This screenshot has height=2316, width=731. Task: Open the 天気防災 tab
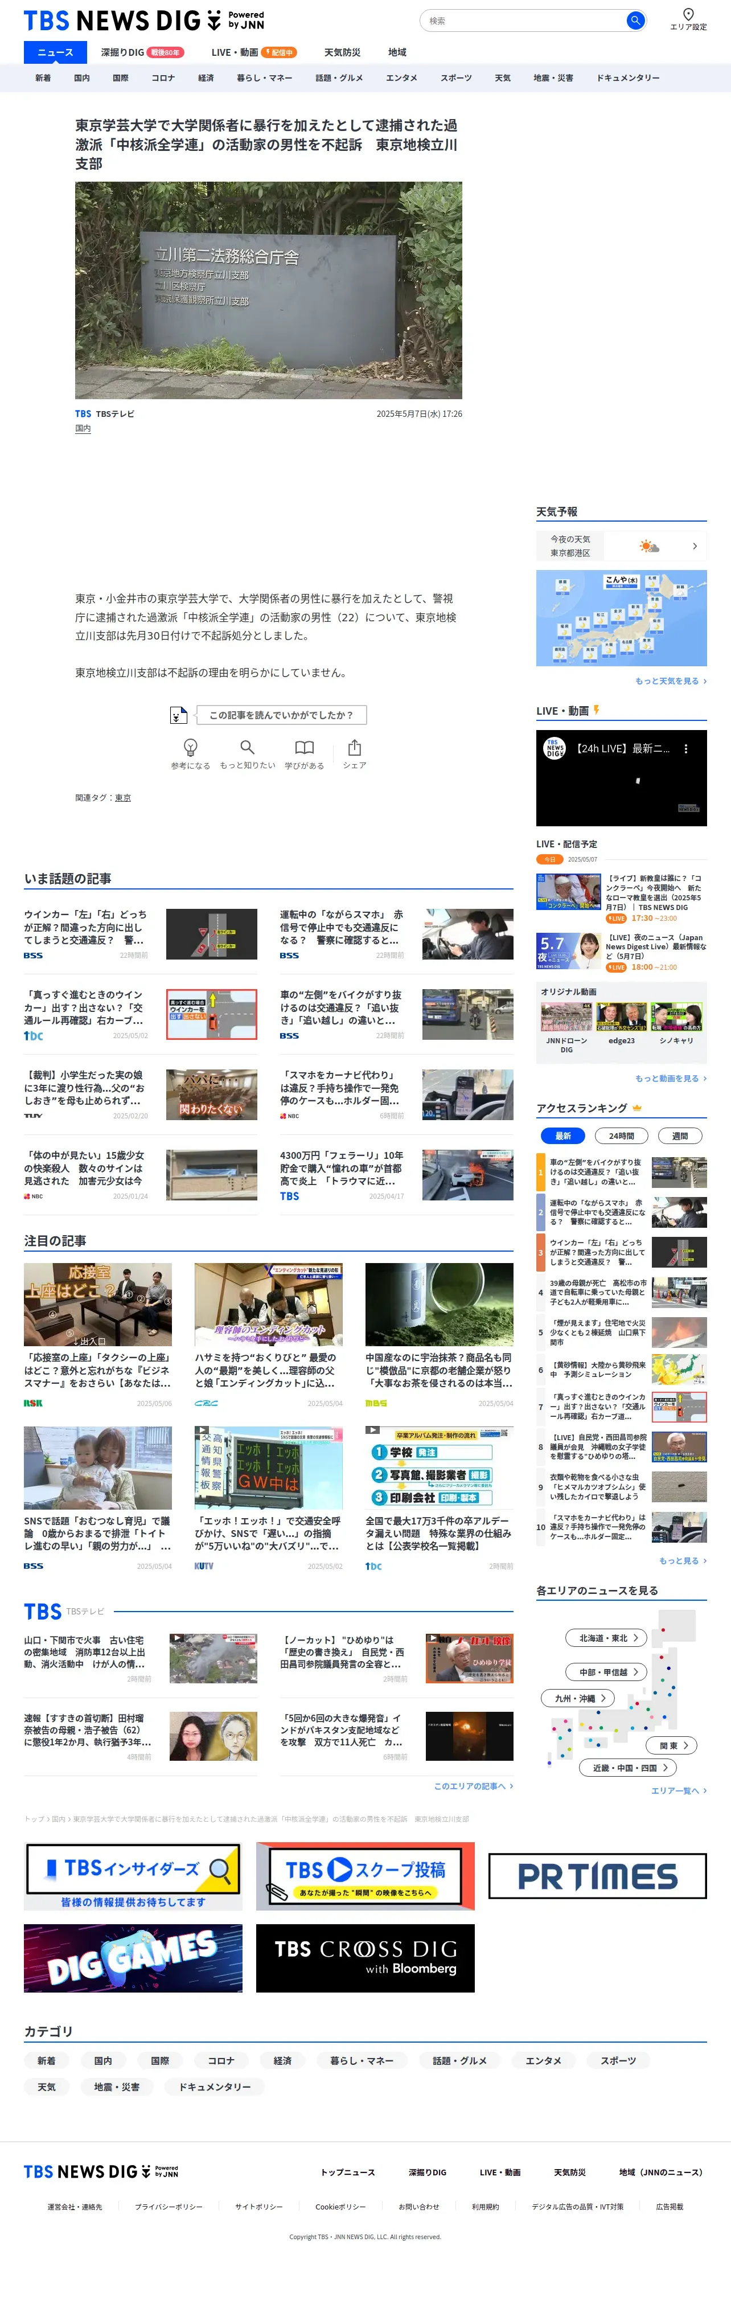tap(342, 52)
